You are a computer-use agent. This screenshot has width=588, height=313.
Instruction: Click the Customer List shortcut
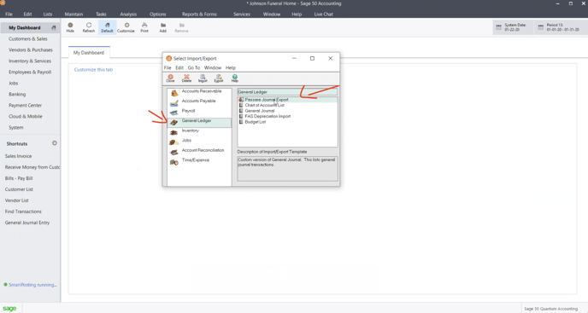(19, 189)
